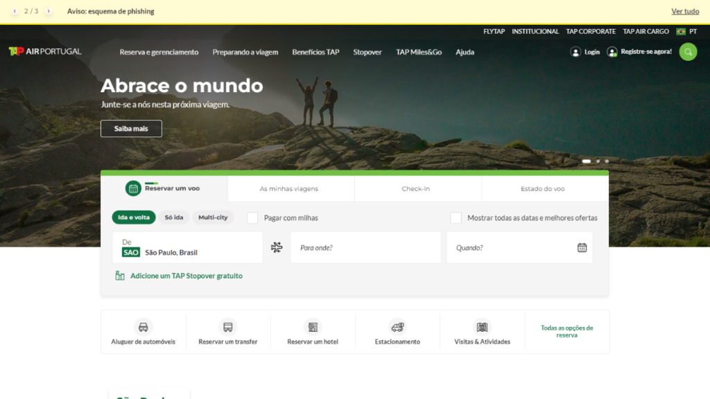Click the hotel building icon
Viewport: 710px width, 399px height.
tap(313, 327)
